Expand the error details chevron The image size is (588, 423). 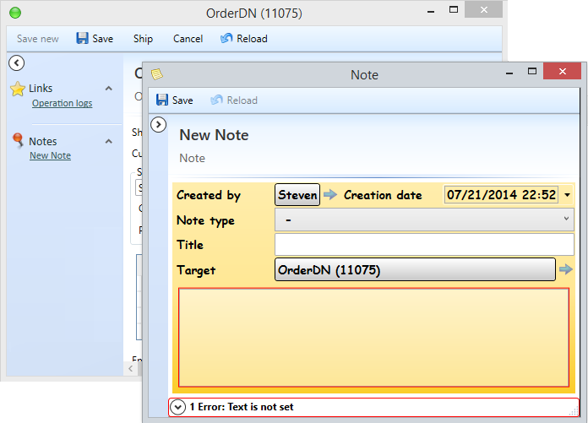coord(177,407)
